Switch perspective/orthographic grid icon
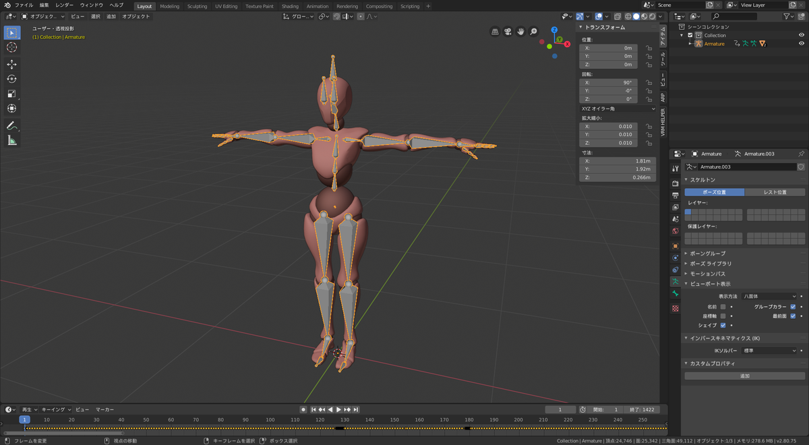The image size is (809, 445). click(x=496, y=32)
